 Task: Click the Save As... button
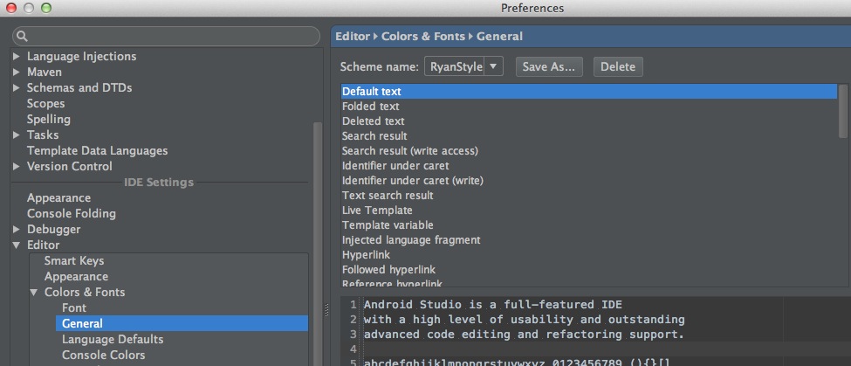tap(550, 66)
